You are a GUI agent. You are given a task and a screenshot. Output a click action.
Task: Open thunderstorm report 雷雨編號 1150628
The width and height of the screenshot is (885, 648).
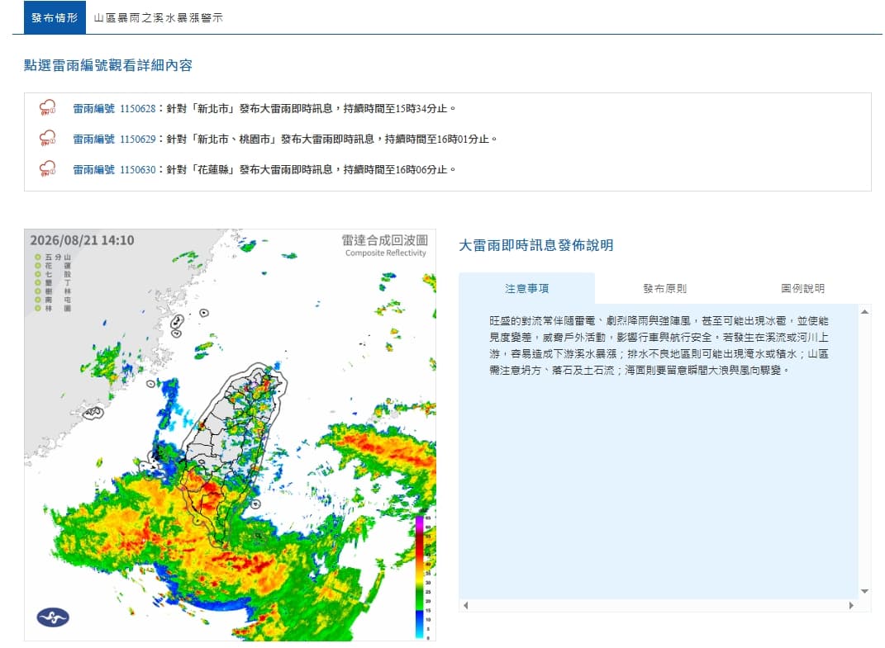click(114, 108)
